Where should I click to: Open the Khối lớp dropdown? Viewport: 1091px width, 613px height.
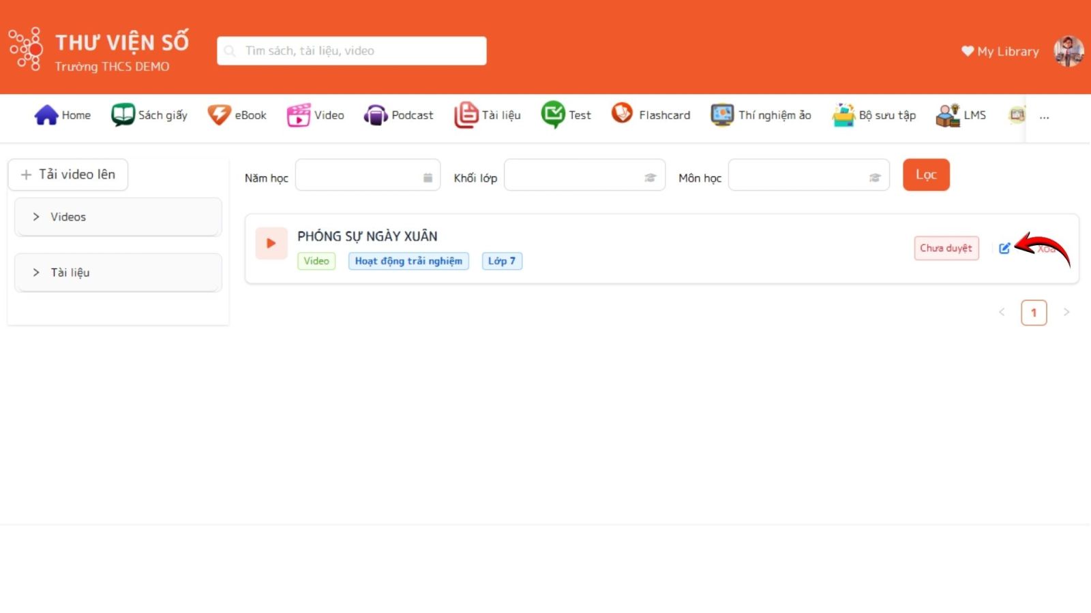[584, 176]
